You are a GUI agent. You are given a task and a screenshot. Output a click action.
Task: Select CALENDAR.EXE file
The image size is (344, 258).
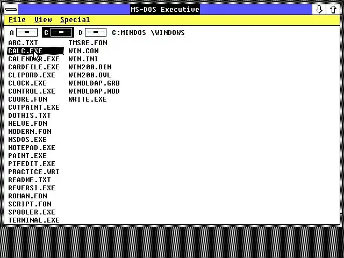[x=34, y=59]
